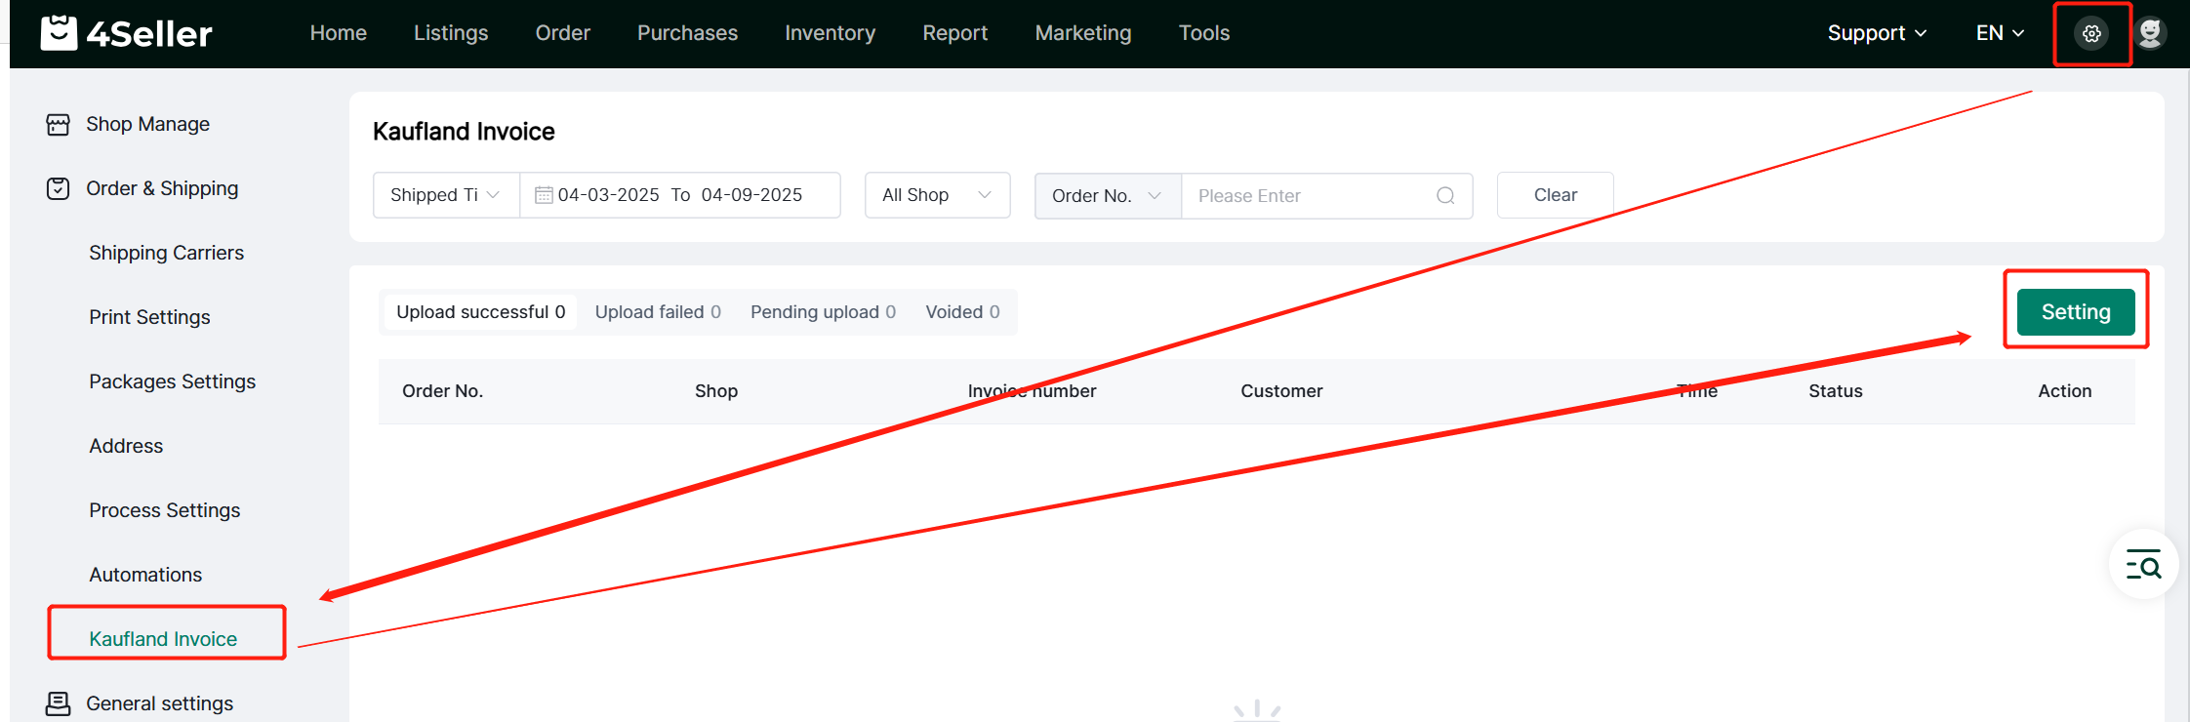Click the Shop Manage store icon
The height and width of the screenshot is (722, 2190).
pos(59,125)
